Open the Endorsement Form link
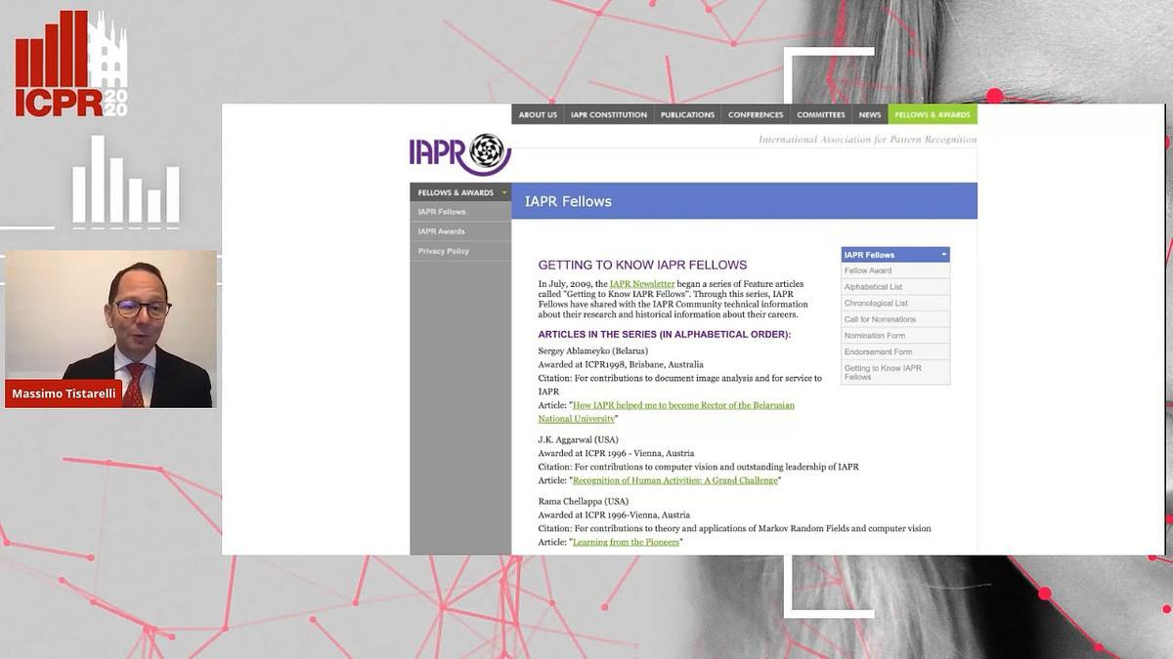The image size is (1173, 659). pyautogui.click(x=895, y=351)
